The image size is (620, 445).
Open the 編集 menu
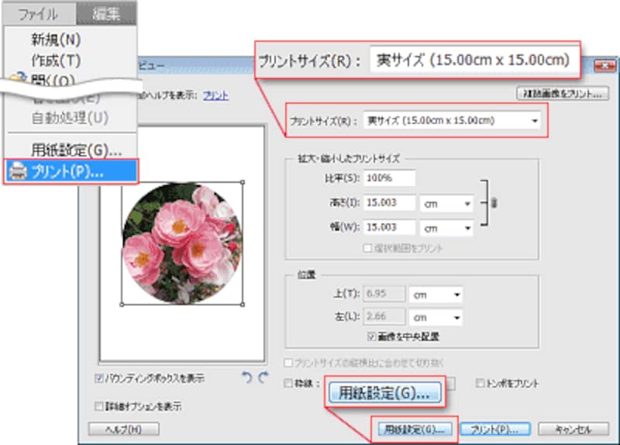106,14
